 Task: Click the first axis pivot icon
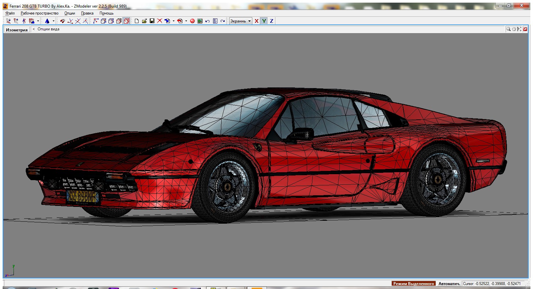pyautogui.click(x=70, y=21)
